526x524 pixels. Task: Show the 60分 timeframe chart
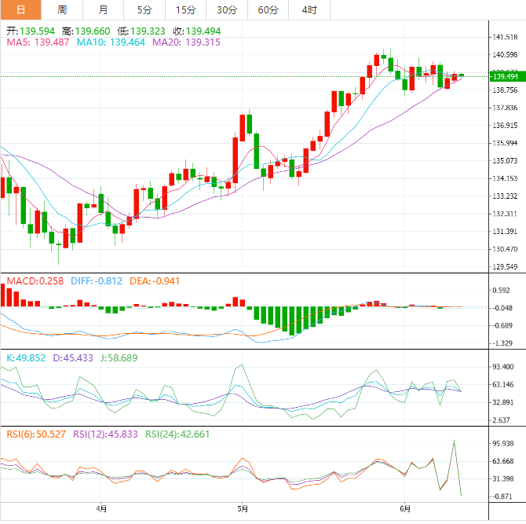[x=268, y=10]
